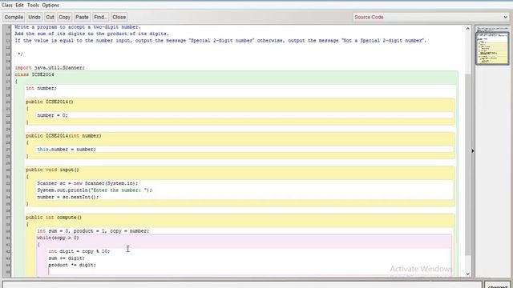Screen dimensions: 513x288
Task: Click comment line "Write a program to accept"
Action: point(78,27)
